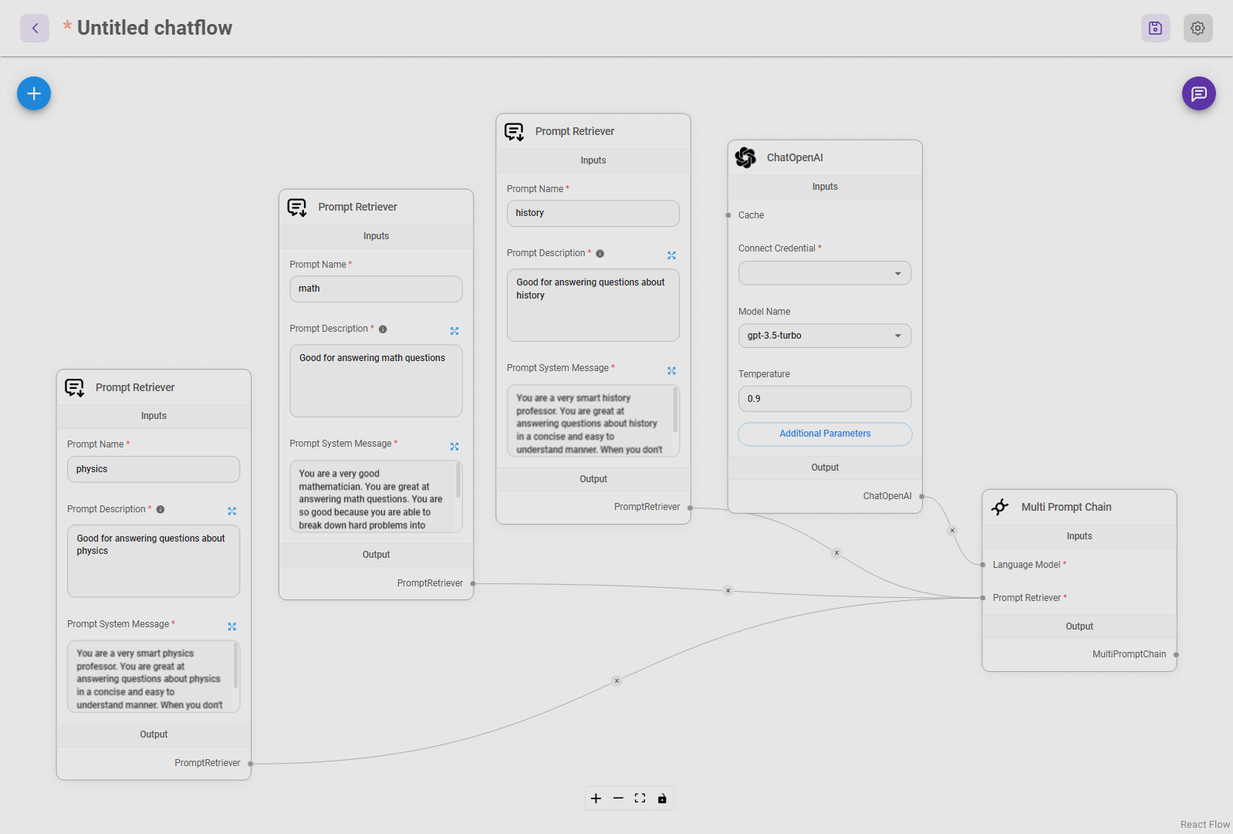The width and height of the screenshot is (1233, 834).
Task: Click the math system message scrollbar
Action: pos(458,481)
